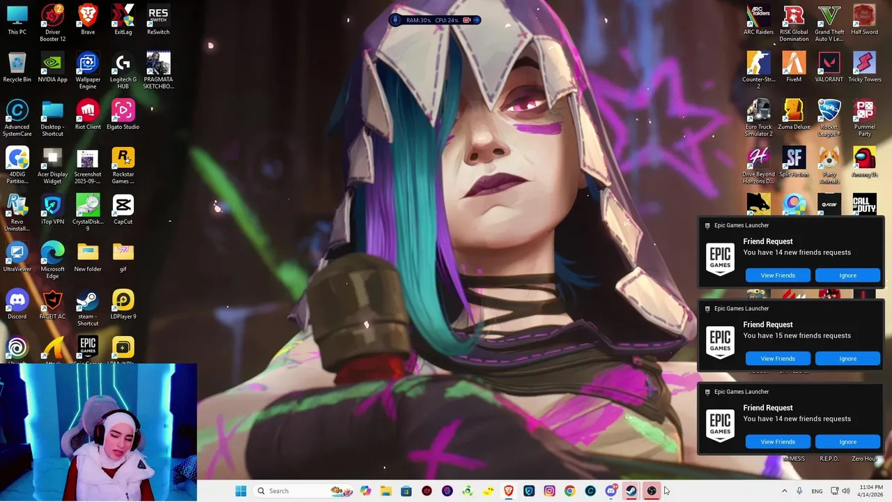Select the Revo Uninstaller icon
This screenshot has width=892, height=502.
click(17, 213)
